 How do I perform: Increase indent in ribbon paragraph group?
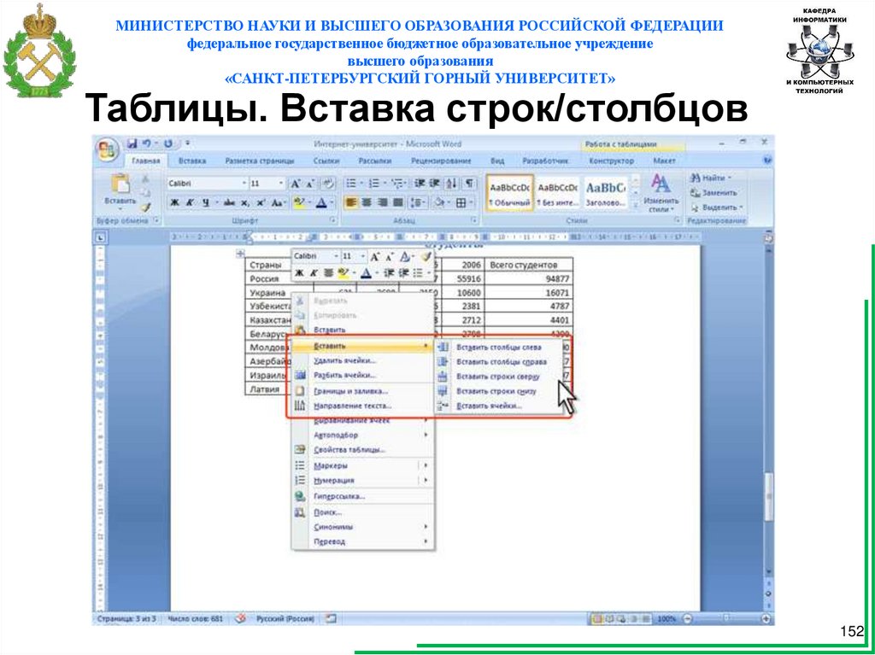click(x=435, y=183)
